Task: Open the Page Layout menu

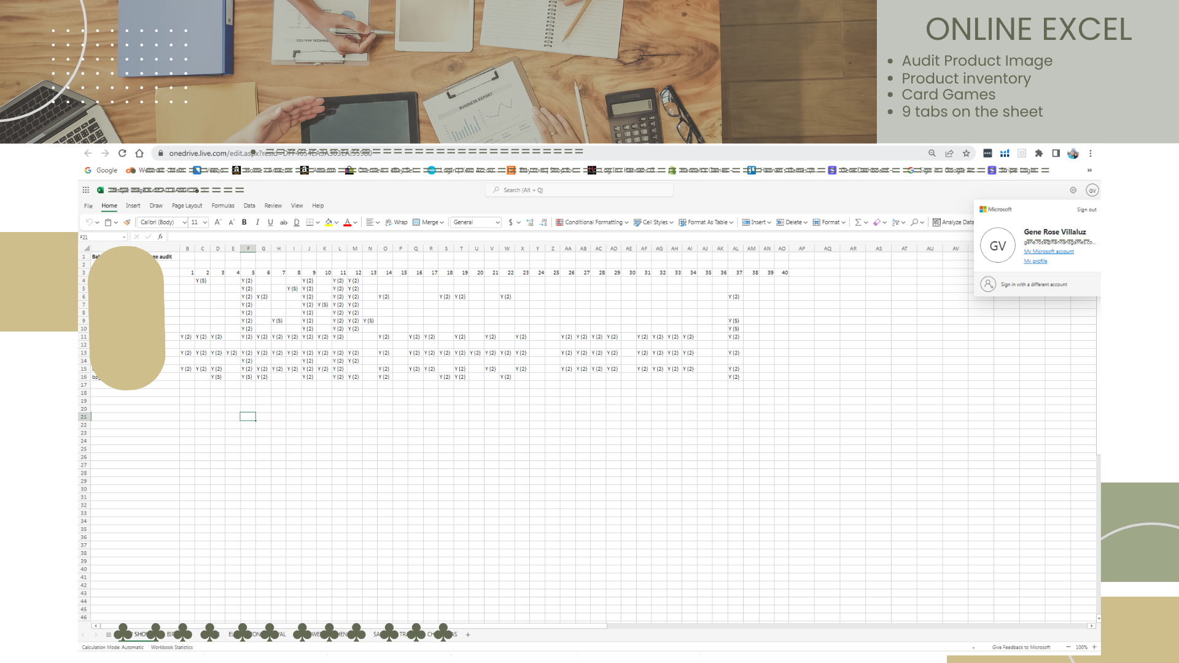Action: click(x=187, y=206)
